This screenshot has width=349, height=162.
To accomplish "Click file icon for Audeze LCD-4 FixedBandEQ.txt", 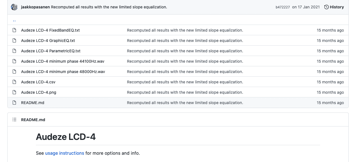I will (14, 30).
